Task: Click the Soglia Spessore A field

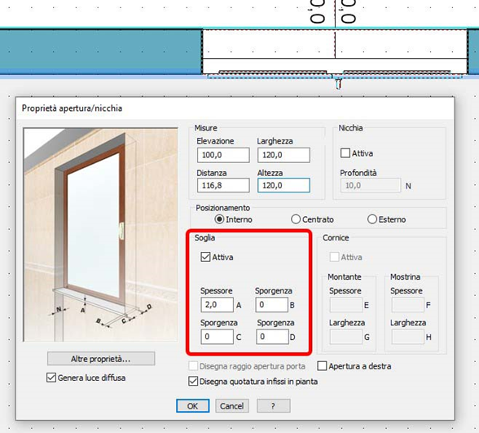Action: [x=218, y=305]
